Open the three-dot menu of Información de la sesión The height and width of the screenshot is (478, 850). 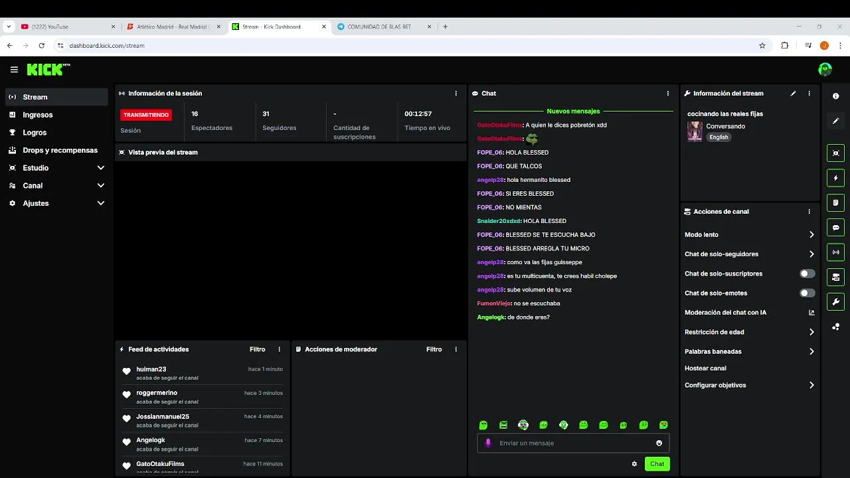coord(456,94)
